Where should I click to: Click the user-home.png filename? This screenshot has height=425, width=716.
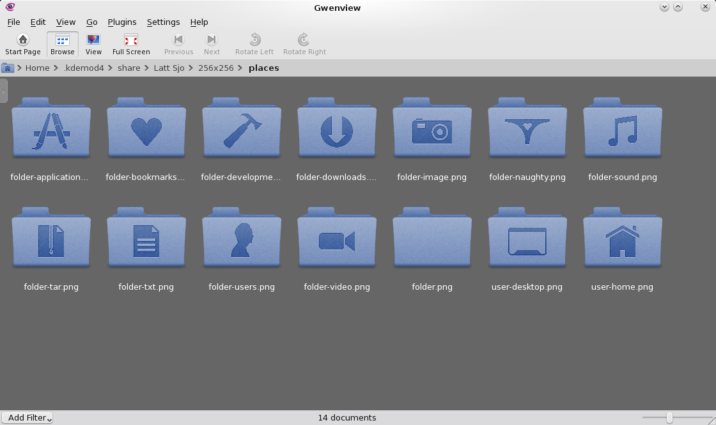point(622,287)
